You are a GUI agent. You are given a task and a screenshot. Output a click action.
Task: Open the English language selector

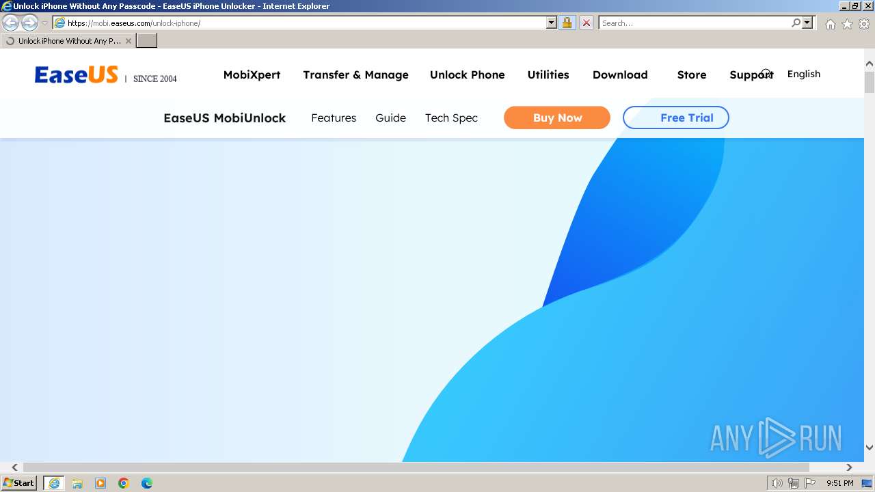(x=804, y=74)
